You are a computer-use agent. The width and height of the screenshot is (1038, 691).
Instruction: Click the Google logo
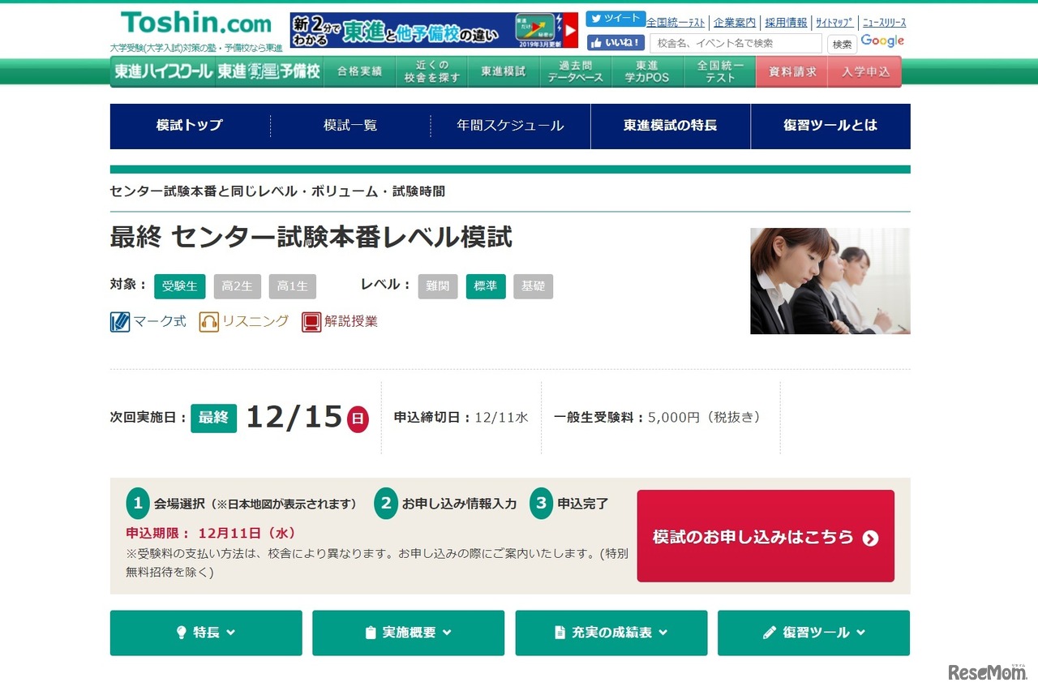(x=882, y=41)
